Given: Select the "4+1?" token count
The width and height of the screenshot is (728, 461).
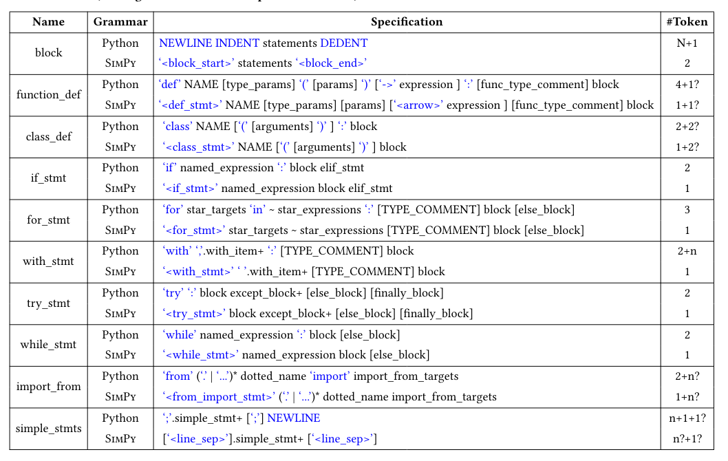Looking at the screenshot, I should point(687,85).
